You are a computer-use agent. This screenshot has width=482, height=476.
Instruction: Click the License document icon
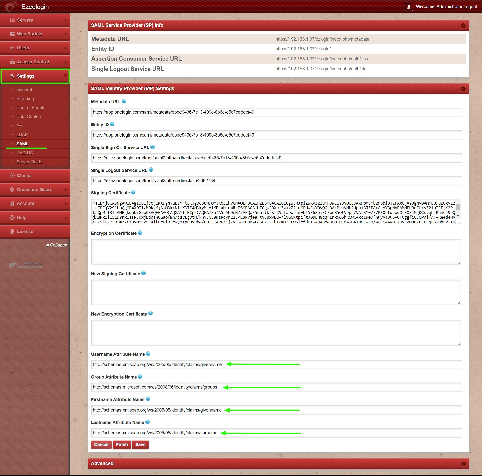[x=12, y=232]
